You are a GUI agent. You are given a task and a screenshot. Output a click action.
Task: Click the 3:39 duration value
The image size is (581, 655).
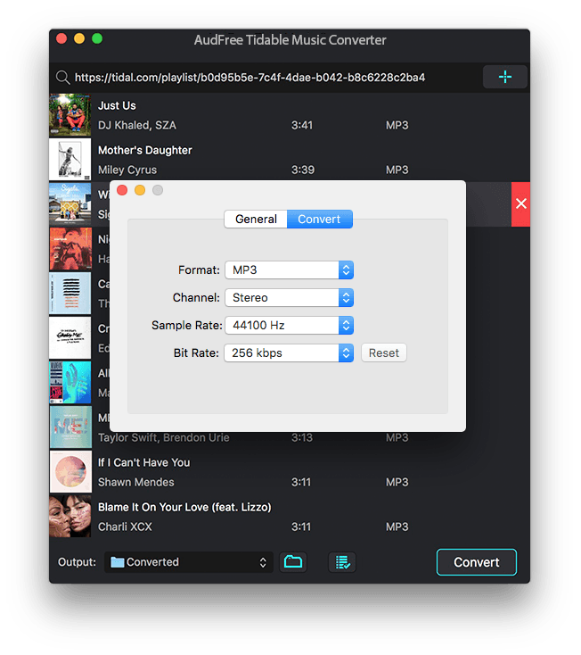click(303, 170)
